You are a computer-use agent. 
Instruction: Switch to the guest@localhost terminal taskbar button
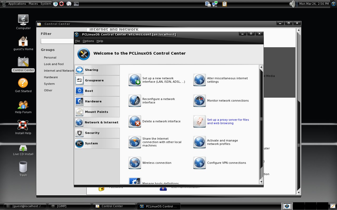pyautogui.click(x=25, y=206)
